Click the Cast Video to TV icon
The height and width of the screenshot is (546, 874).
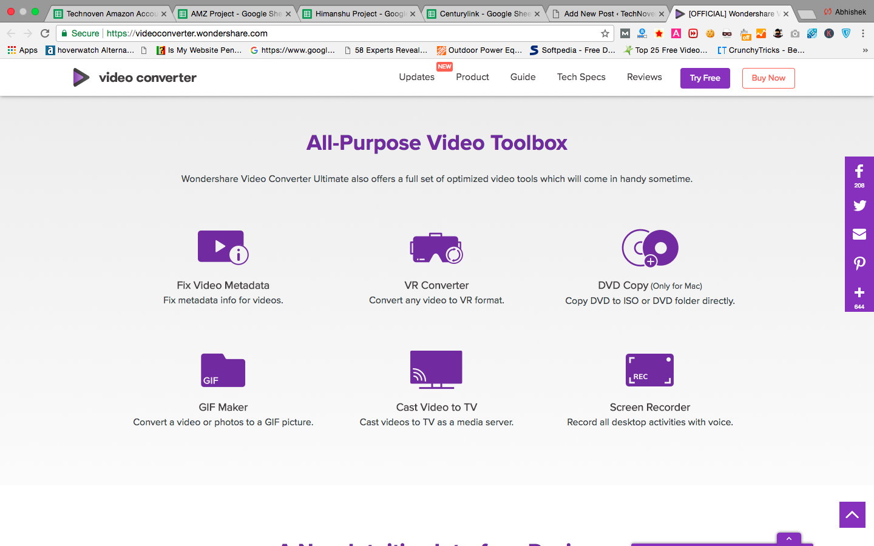pyautogui.click(x=436, y=369)
